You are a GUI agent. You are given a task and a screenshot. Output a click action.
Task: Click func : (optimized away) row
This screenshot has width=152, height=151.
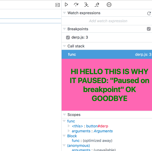(x=92, y=141)
